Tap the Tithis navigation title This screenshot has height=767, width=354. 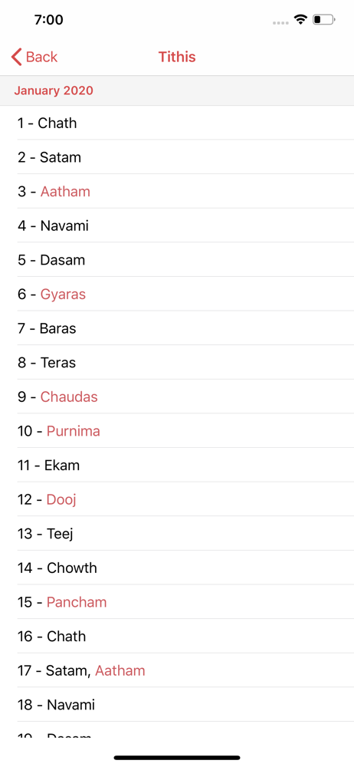click(177, 57)
